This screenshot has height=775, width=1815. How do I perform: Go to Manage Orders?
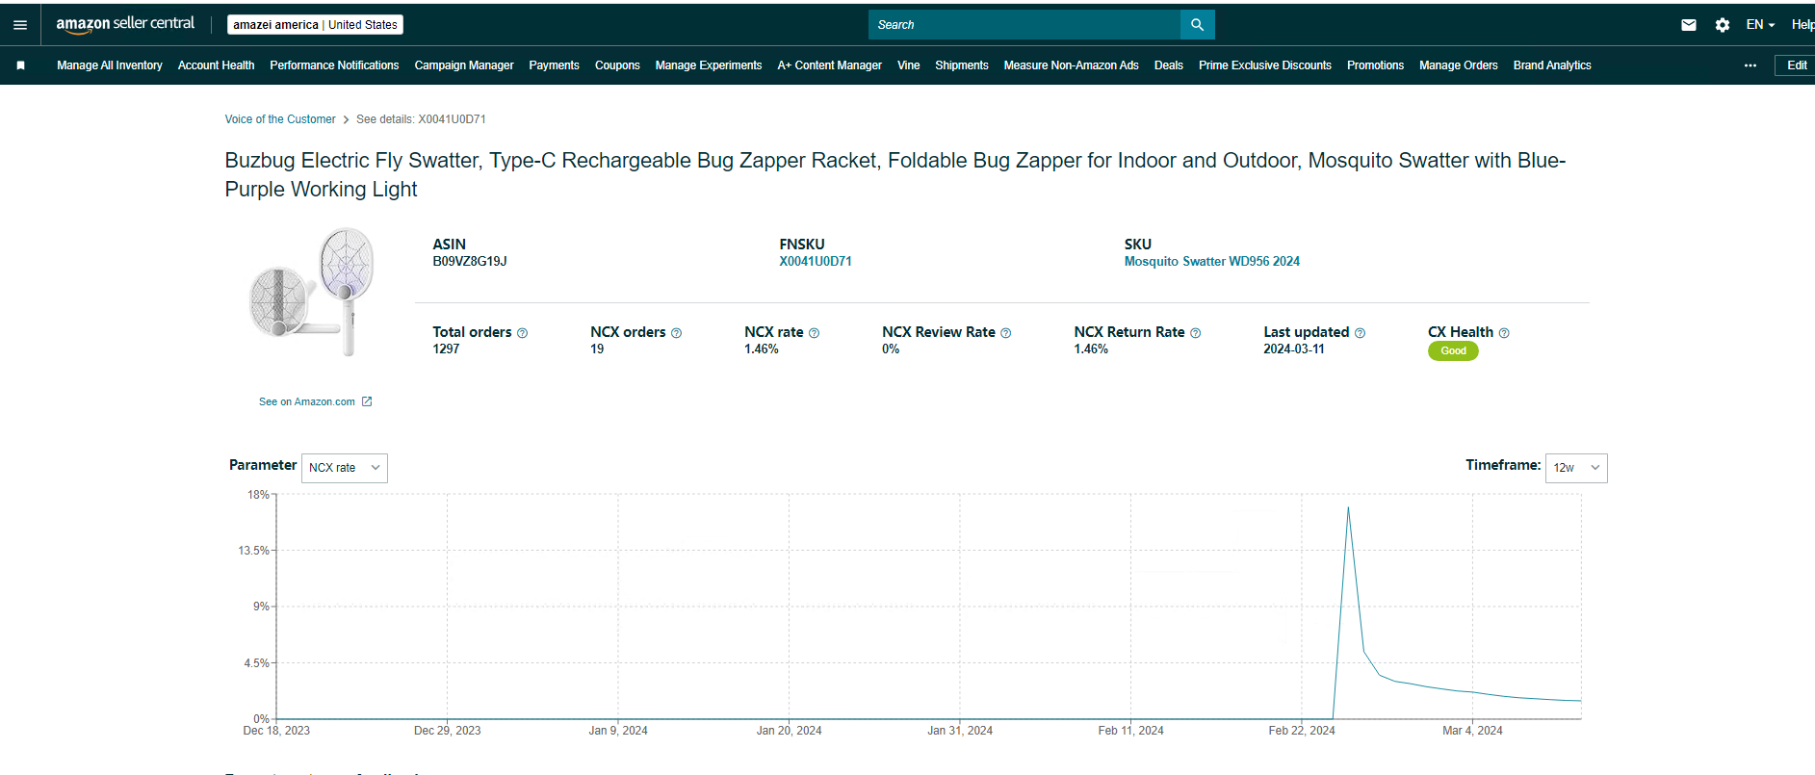pos(1459,65)
